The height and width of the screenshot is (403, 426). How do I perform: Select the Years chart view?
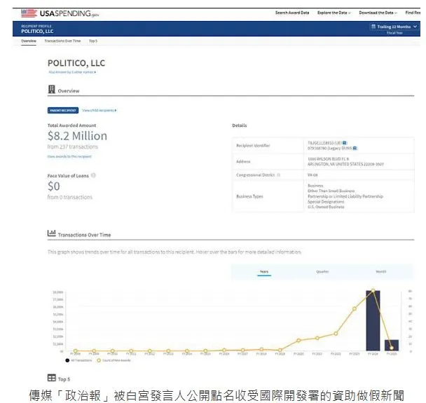pyautogui.click(x=264, y=272)
